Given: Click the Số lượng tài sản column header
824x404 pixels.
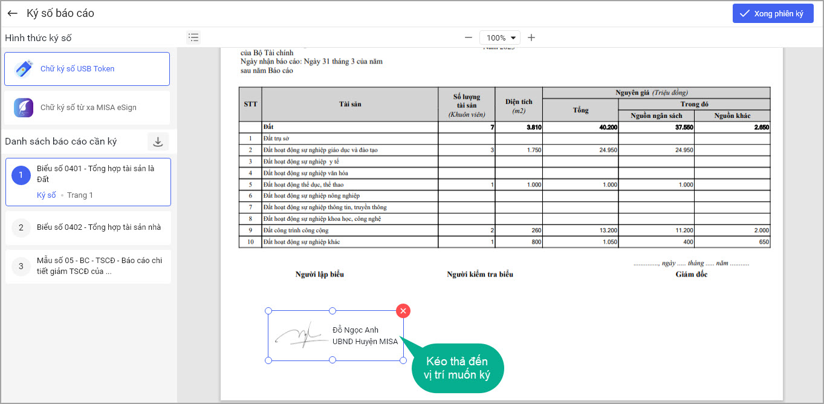Looking at the screenshot, I should pos(467,105).
